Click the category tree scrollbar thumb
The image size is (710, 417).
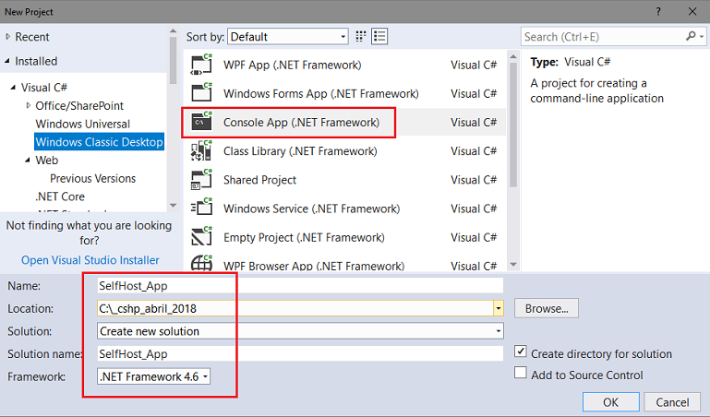173,60
